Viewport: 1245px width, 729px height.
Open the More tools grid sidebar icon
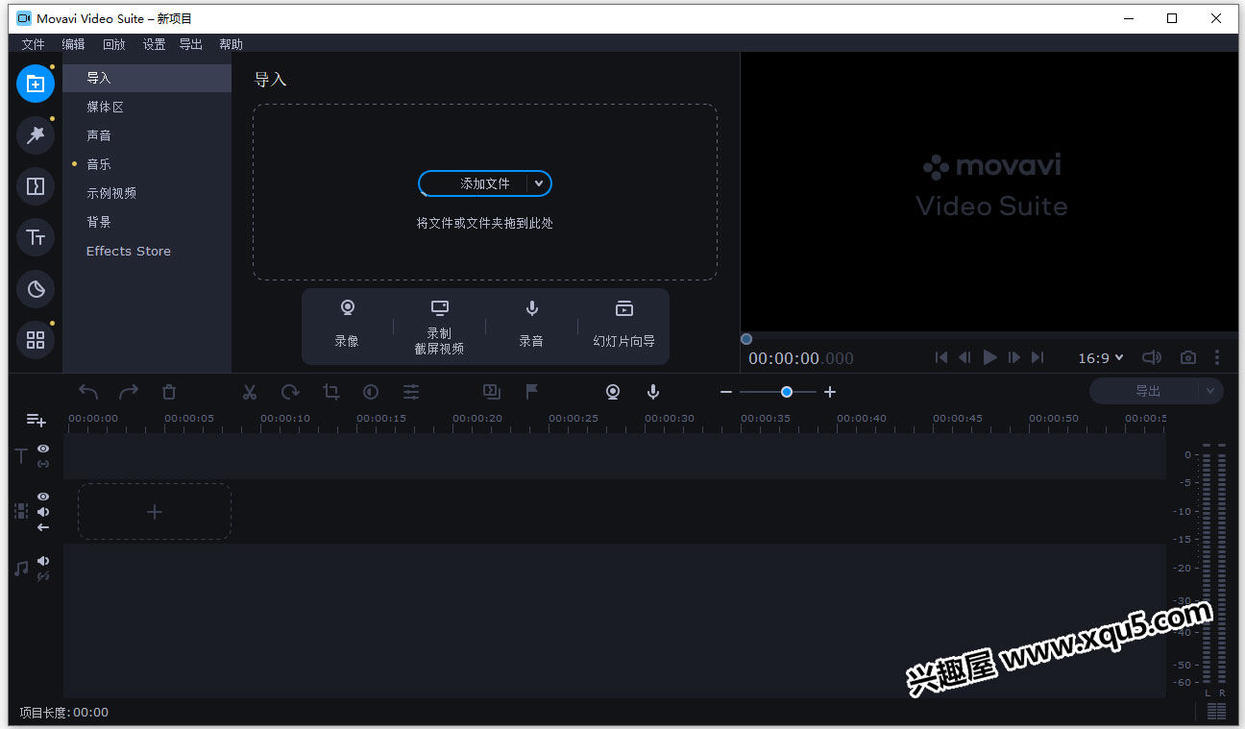click(36, 339)
